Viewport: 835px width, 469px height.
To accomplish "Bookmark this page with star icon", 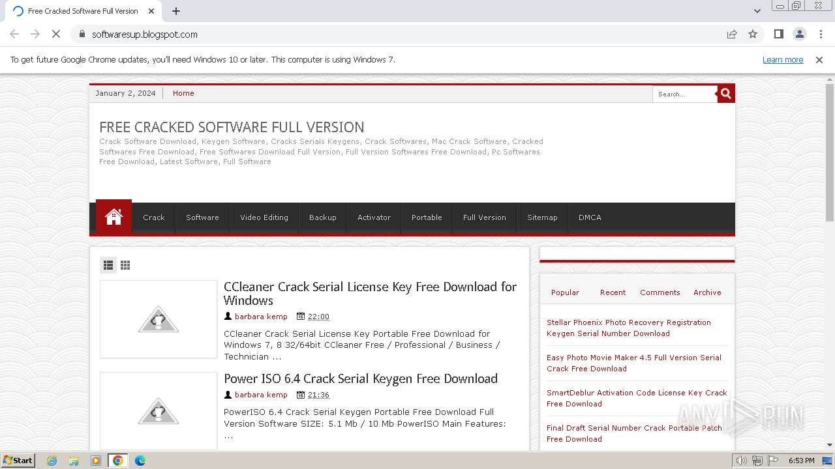I will point(753,34).
